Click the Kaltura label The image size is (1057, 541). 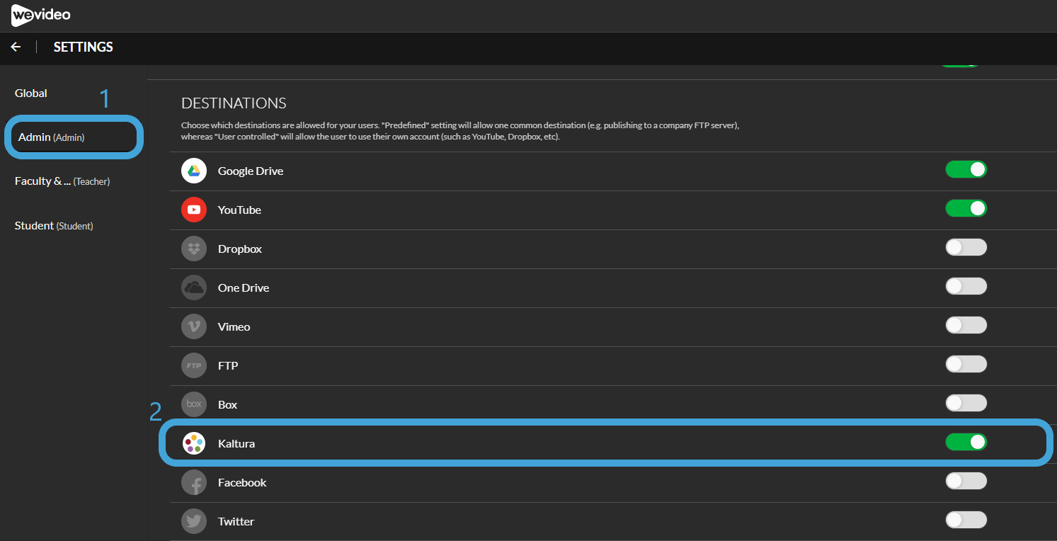[x=236, y=444]
